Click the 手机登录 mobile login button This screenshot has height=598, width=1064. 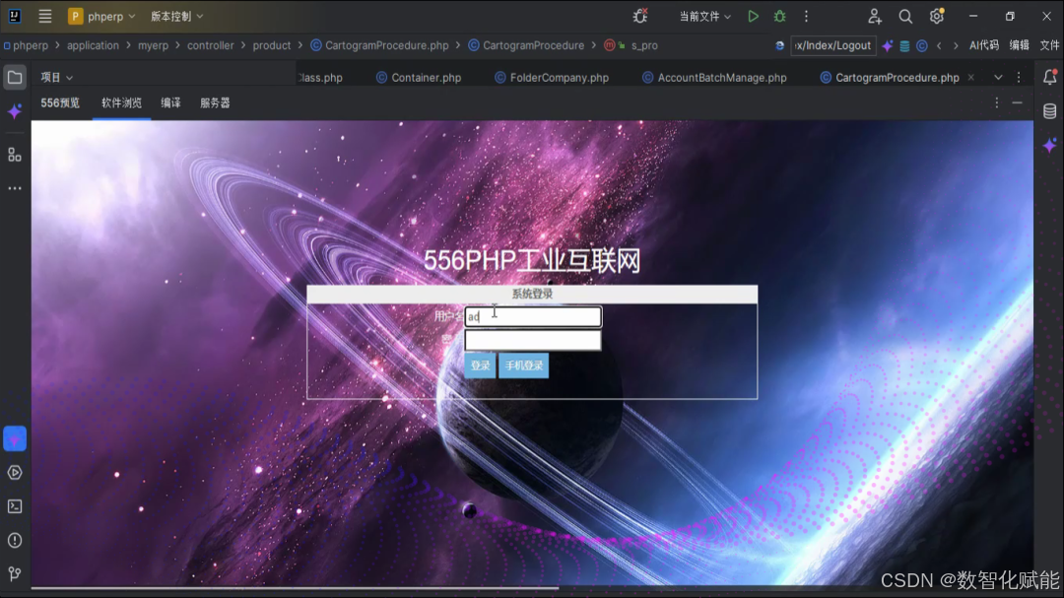pyautogui.click(x=523, y=365)
